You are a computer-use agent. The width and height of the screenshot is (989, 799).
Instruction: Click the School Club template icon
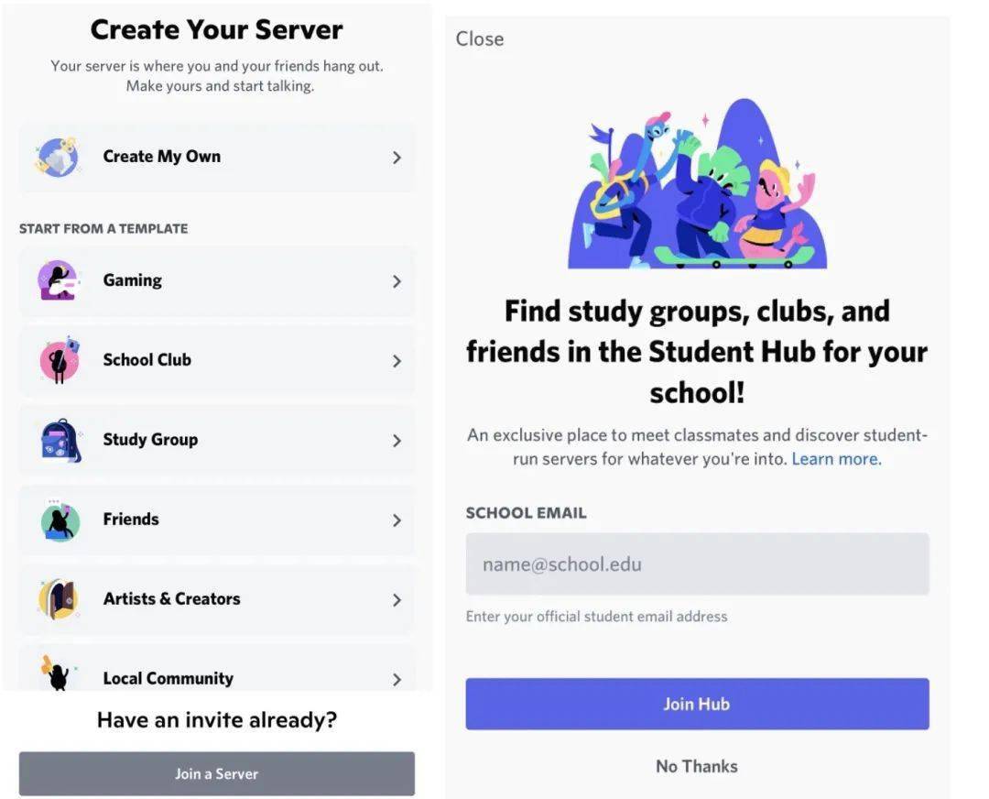(x=60, y=360)
